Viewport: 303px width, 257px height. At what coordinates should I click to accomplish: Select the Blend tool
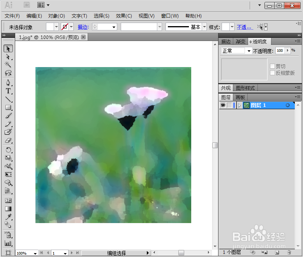pos(8,225)
